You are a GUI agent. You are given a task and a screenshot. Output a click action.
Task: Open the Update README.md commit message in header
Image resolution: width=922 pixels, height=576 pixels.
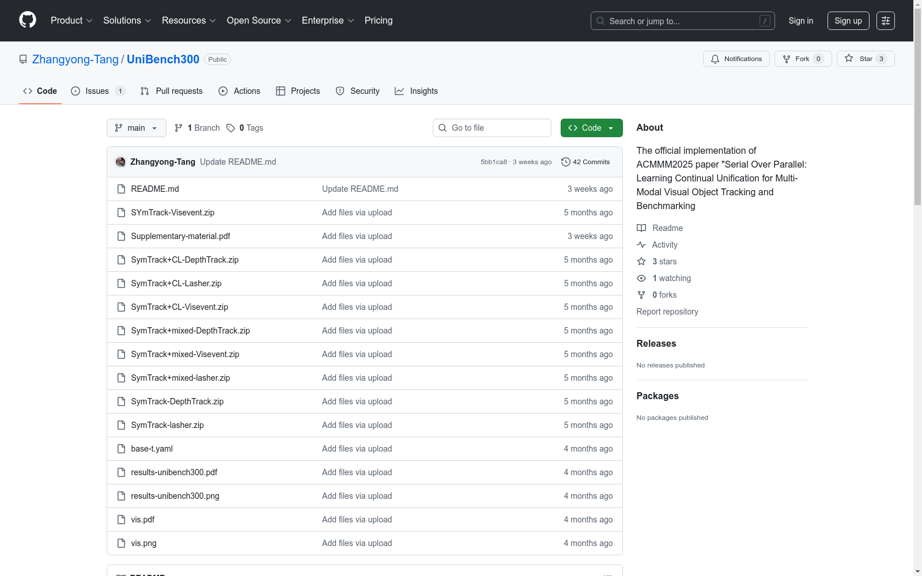(x=238, y=162)
